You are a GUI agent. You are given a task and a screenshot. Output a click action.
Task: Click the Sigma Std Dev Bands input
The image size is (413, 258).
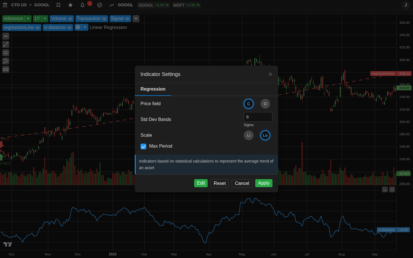[258, 117]
